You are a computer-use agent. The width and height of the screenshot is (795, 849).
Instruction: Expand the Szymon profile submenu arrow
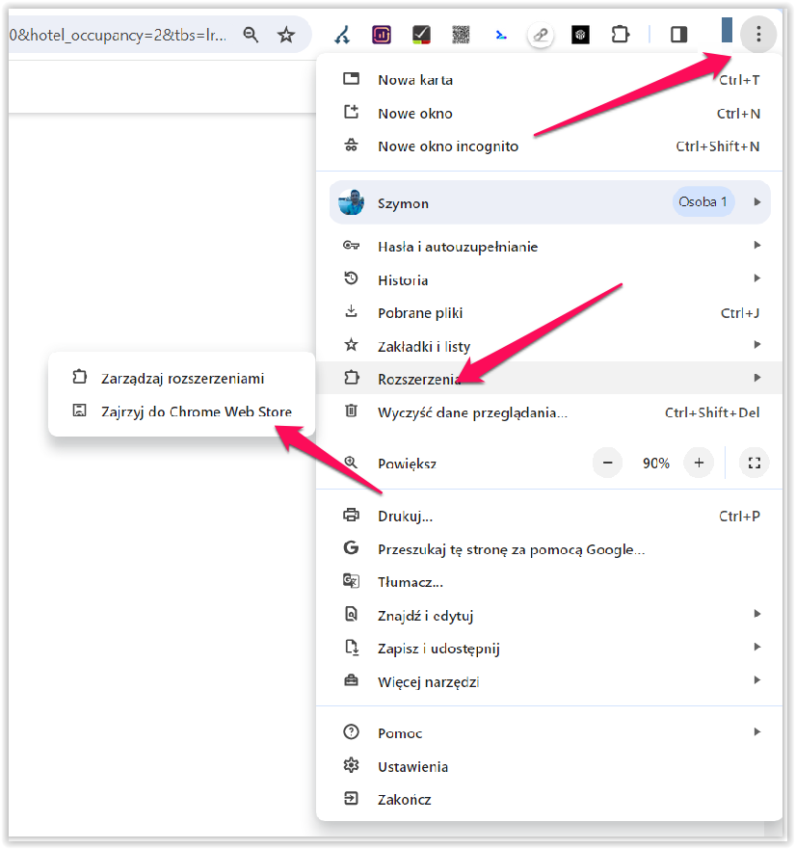click(x=757, y=202)
